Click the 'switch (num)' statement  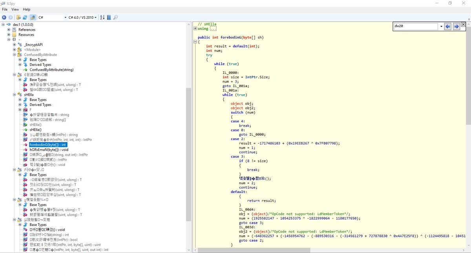pos(244,112)
